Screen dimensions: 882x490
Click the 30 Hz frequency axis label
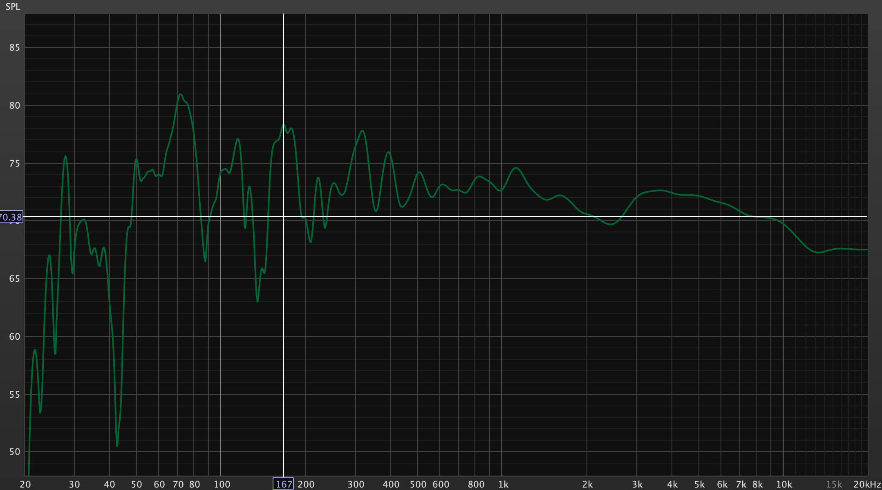(x=74, y=485)
